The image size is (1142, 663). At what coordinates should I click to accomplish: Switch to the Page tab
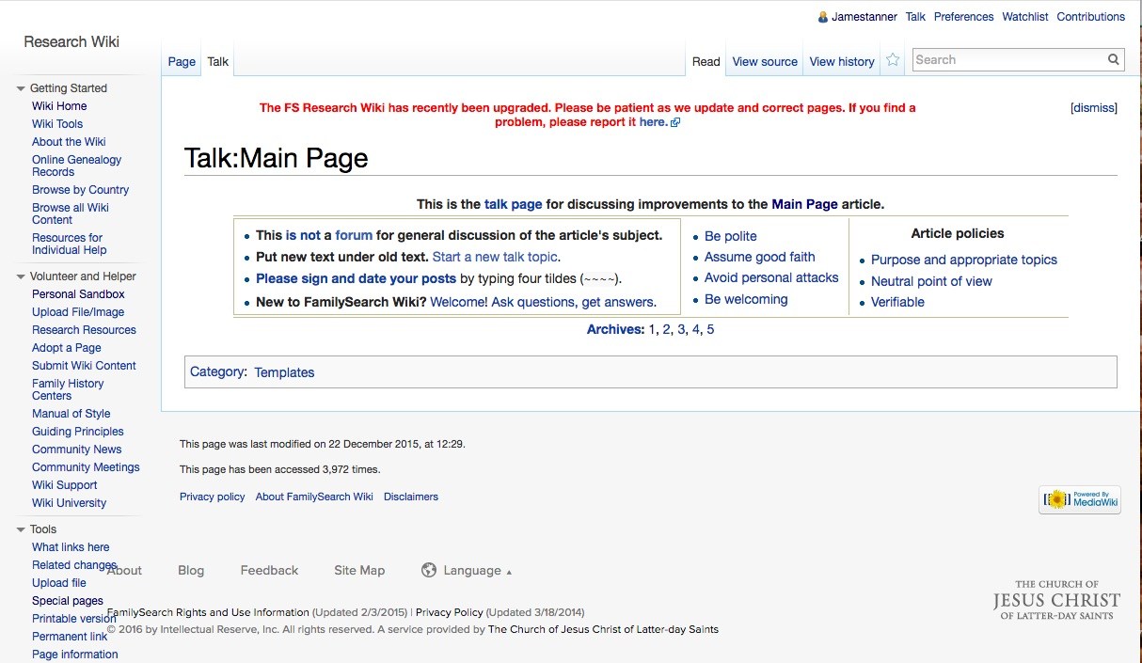(182, 61)
